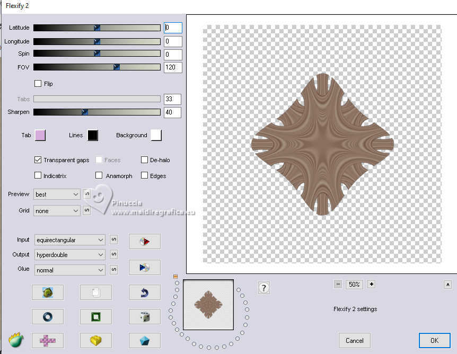457x354 pixels.
Task: Click the blue pentagon polyhedron button
Action: click(144, 340)
